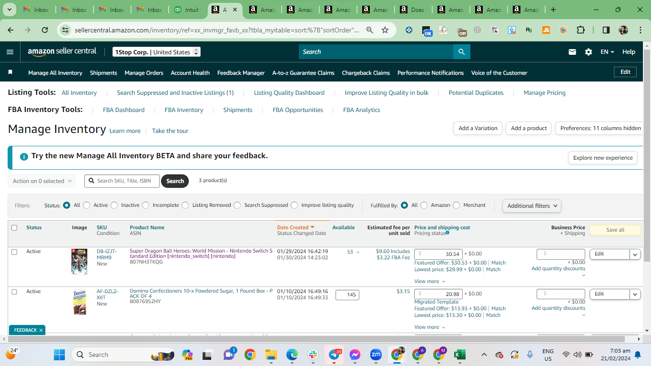Image resolution: width=651 pixels, height=366 pixels.
Task: Select the Search Suppressed status filter
Action: pyautogui.click(x=237, y=205)
